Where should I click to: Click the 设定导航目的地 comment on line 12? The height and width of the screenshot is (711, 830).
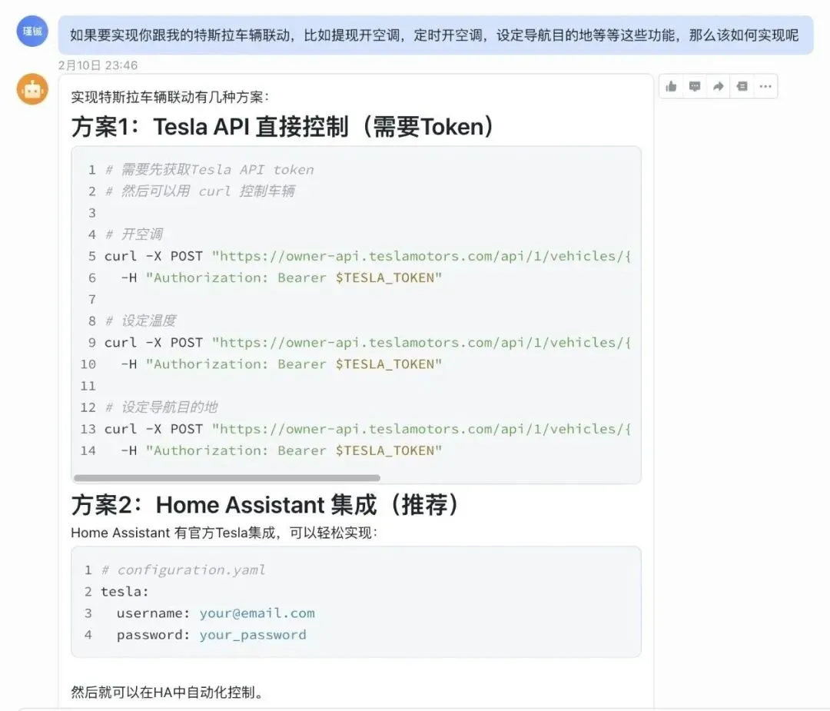pos(161,407)
